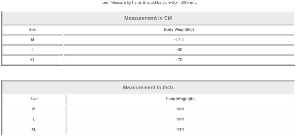Viewport: 296px width, 139px height.
Task: Click the 'Measurement In Inch' table header
Action: (x=148, y=87)
